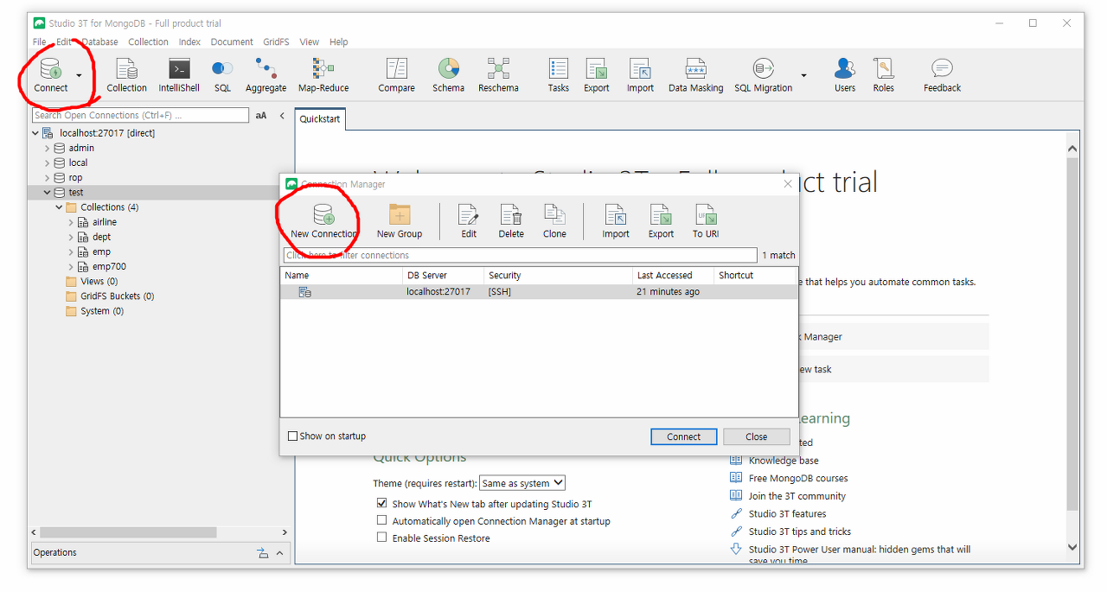Click Export in the main toolbar
This screenshot has height=592, width=1107.
click(x=597, y=75)
